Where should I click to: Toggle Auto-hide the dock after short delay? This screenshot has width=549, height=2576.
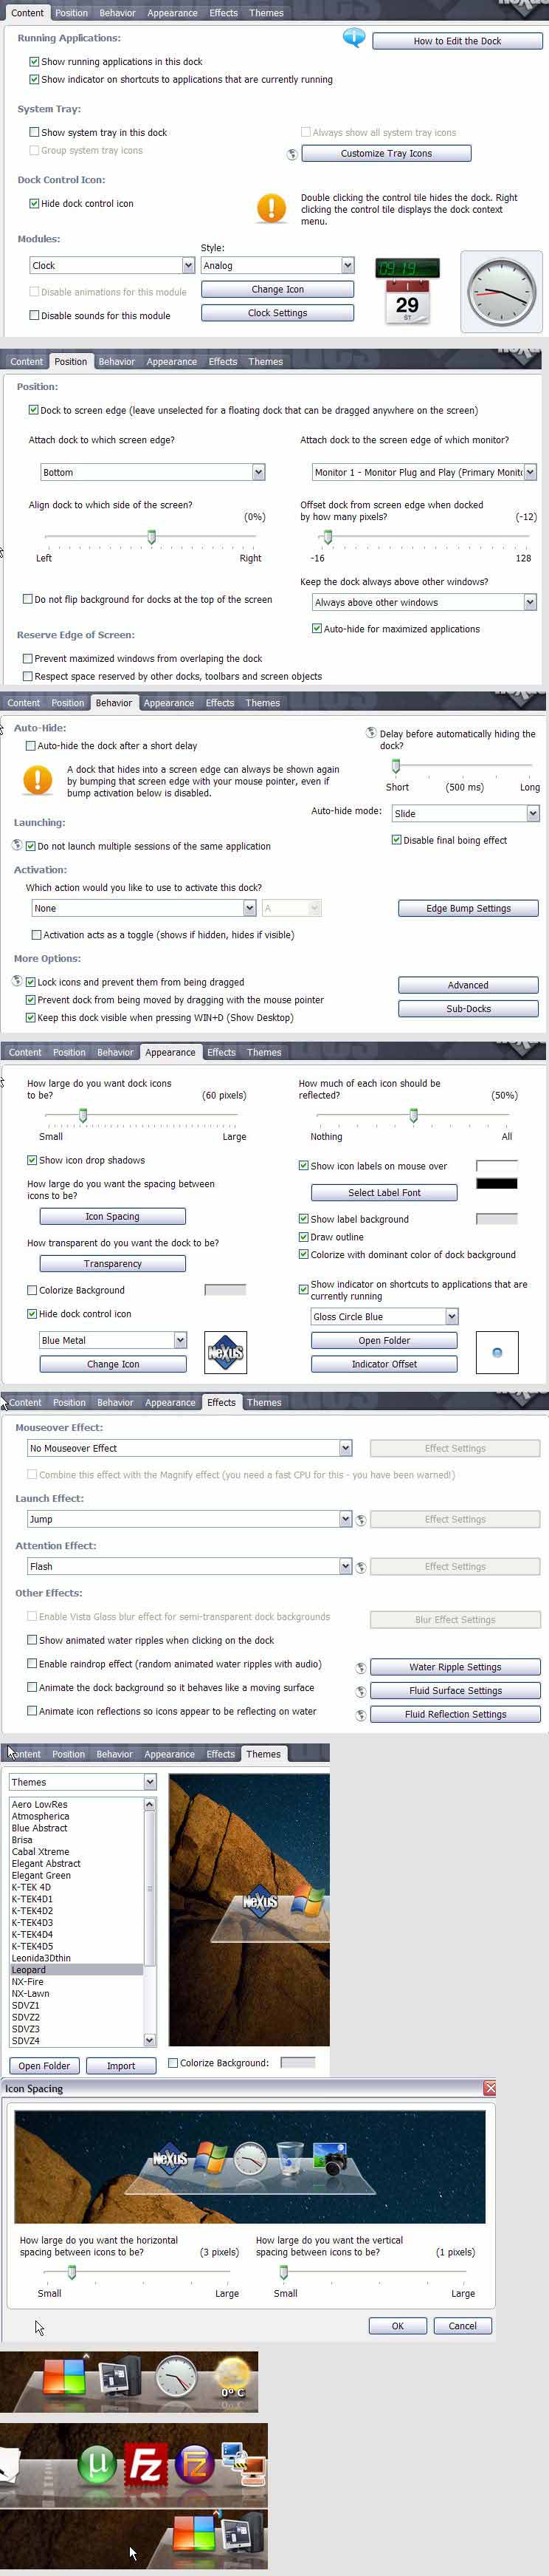[x=31, y=746]
